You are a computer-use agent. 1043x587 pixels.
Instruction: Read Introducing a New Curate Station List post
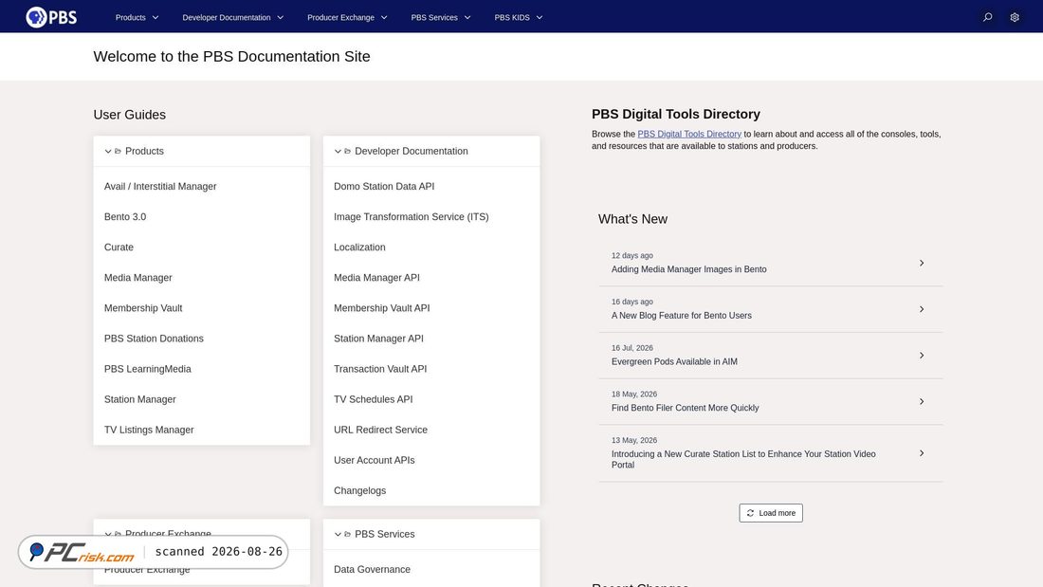[x=743, y=459]
